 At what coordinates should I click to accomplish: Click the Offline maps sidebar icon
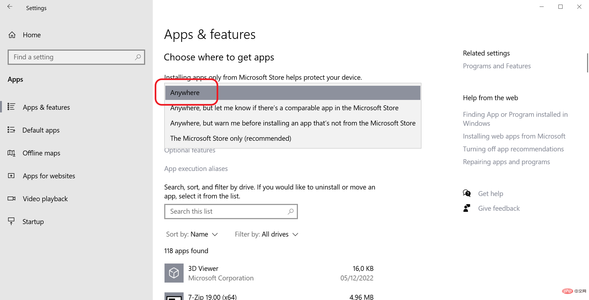[11, 153]
